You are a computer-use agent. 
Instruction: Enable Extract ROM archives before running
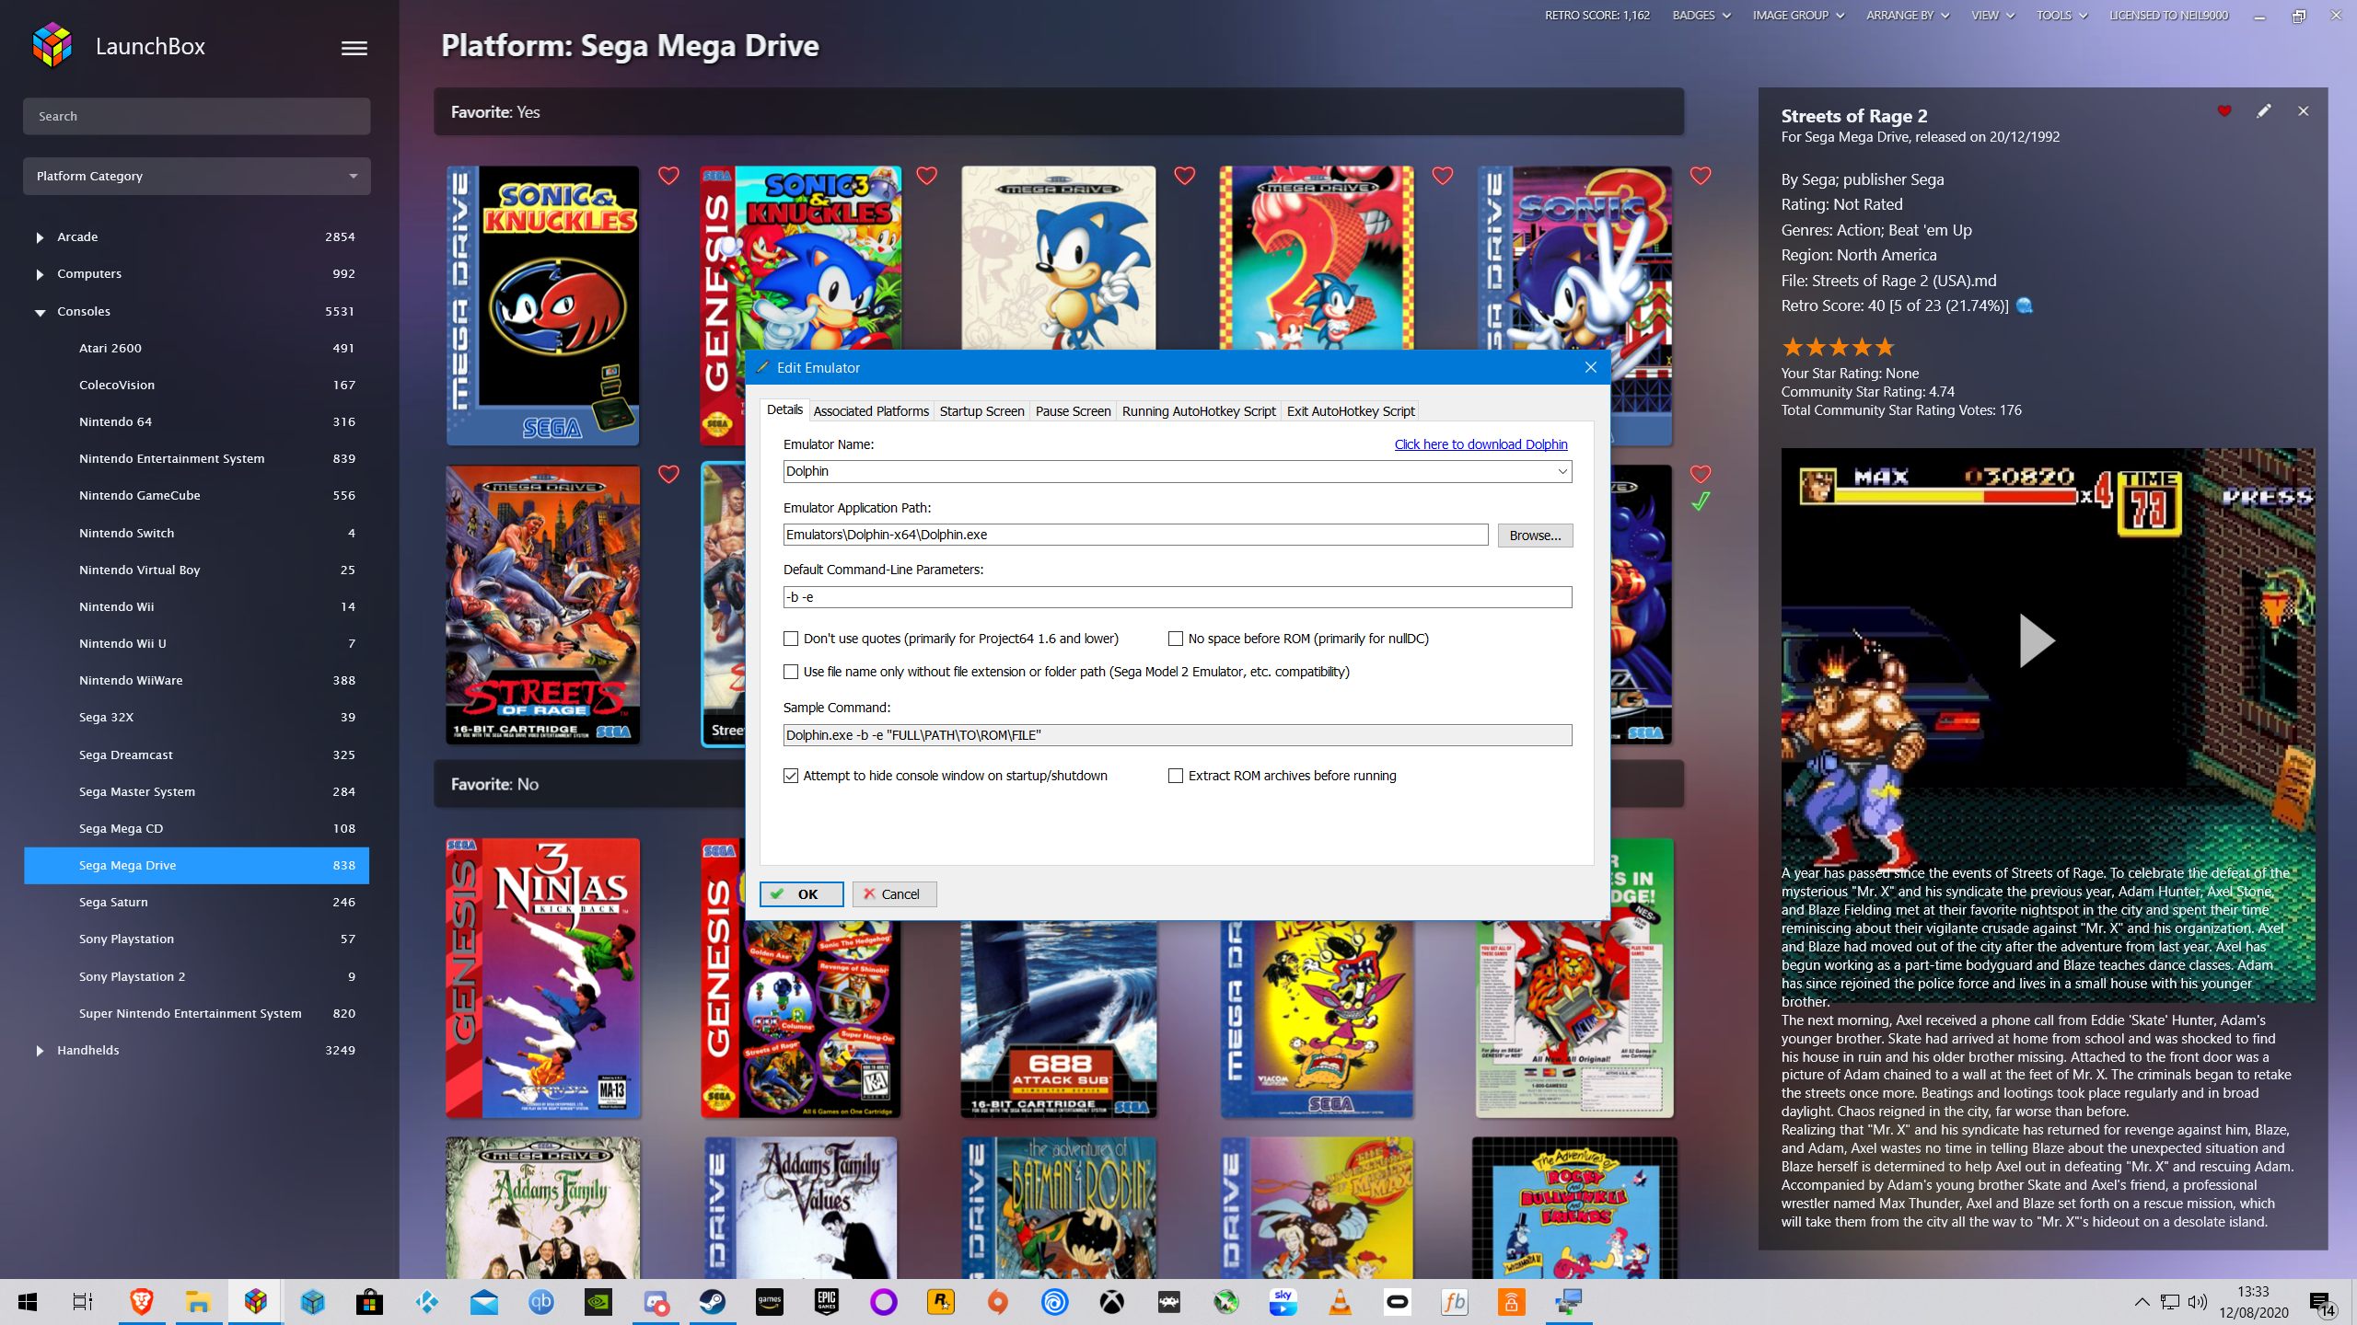tap(1176, 776)
